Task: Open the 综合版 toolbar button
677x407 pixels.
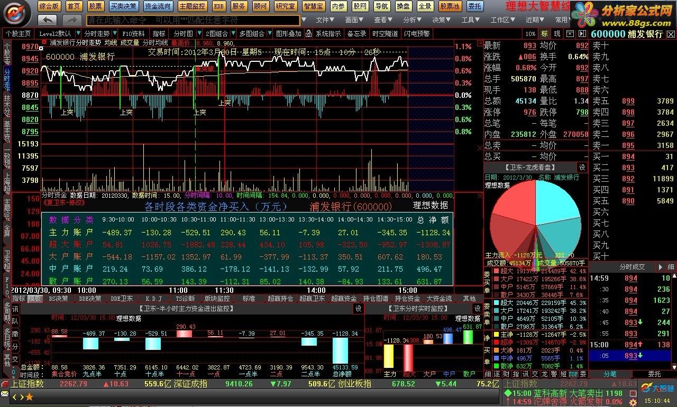Action: [x=49, y=6]
